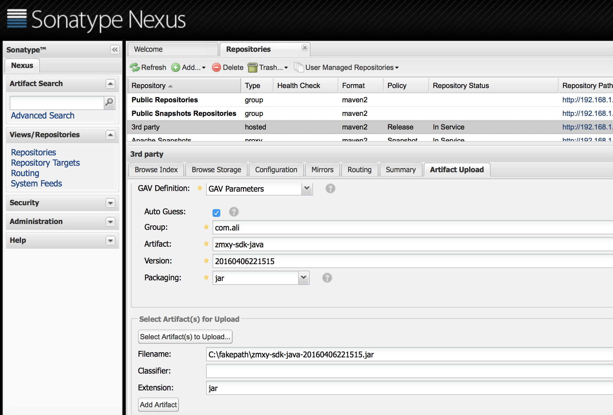This screenshot has height=415, width=613.
Task: Open the Routing tab for 3rd party
Action: 360,170
